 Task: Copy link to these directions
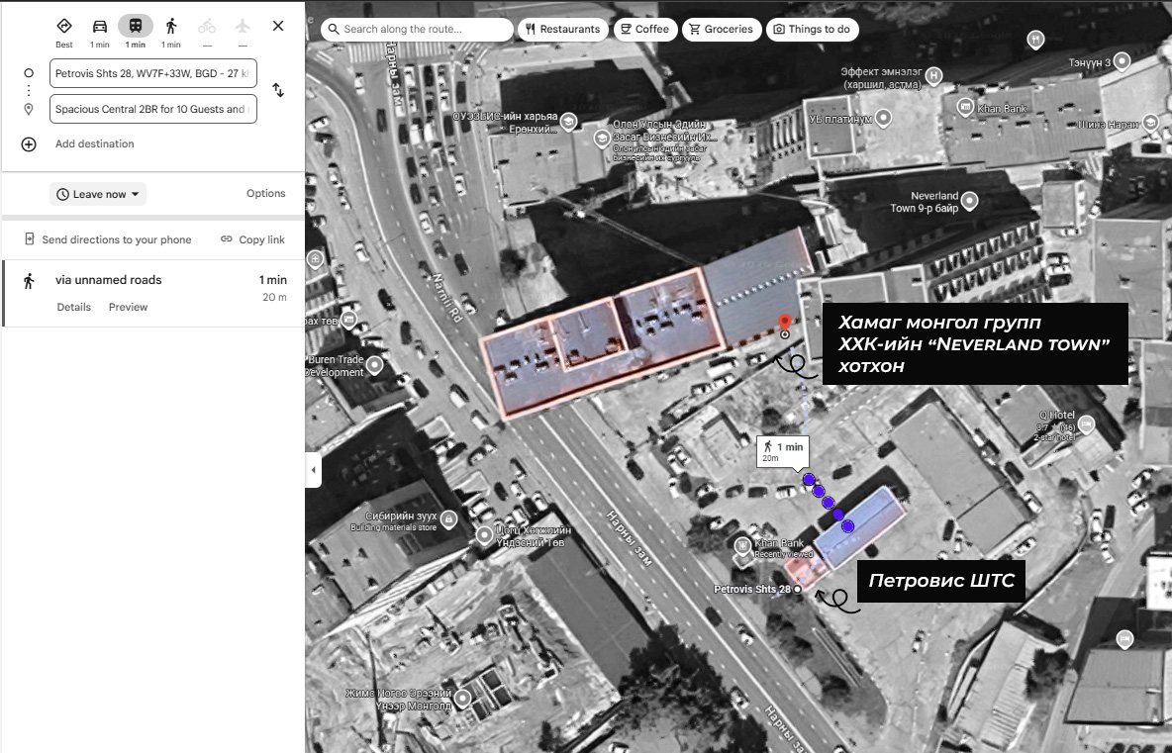click(252, 239)
